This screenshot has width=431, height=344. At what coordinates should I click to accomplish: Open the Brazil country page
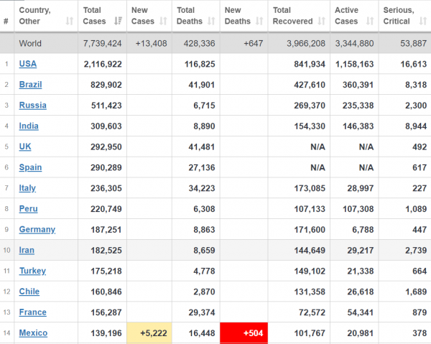[30, 85]
